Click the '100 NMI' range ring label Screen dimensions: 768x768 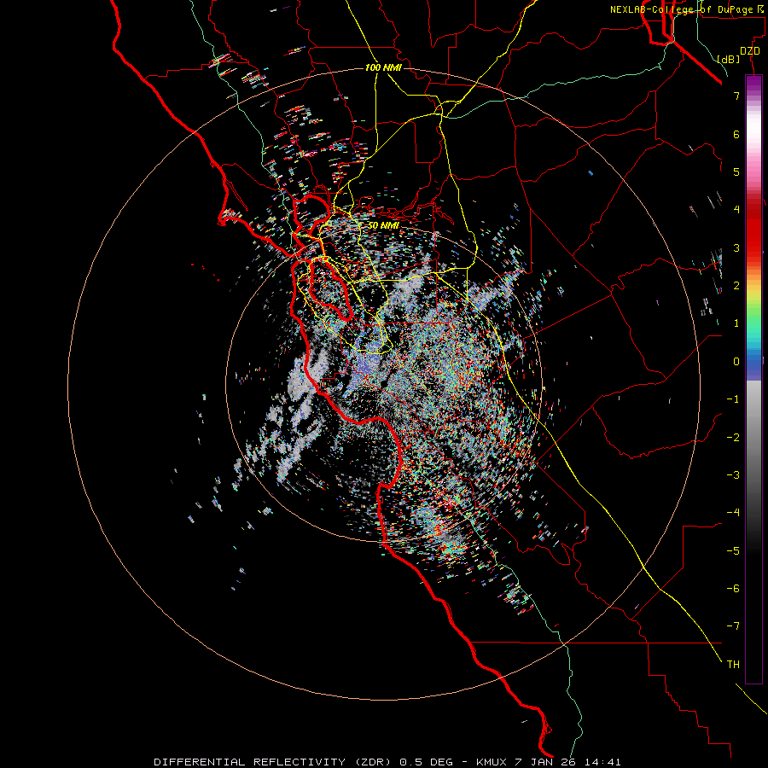tap(383, 67)
